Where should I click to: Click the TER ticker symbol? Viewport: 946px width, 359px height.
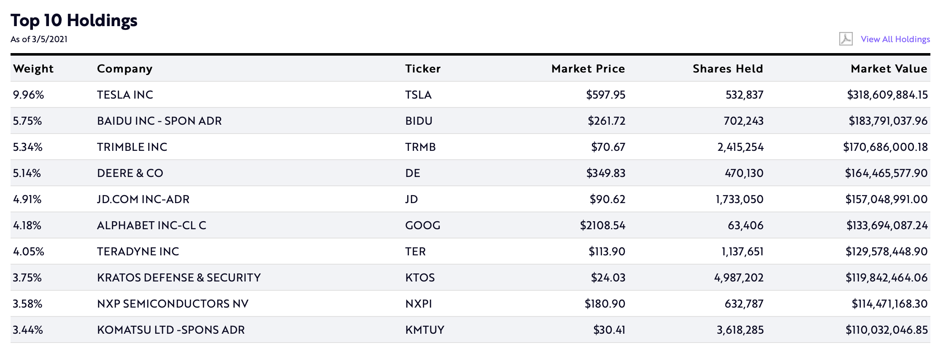click(x=415, y=252)
